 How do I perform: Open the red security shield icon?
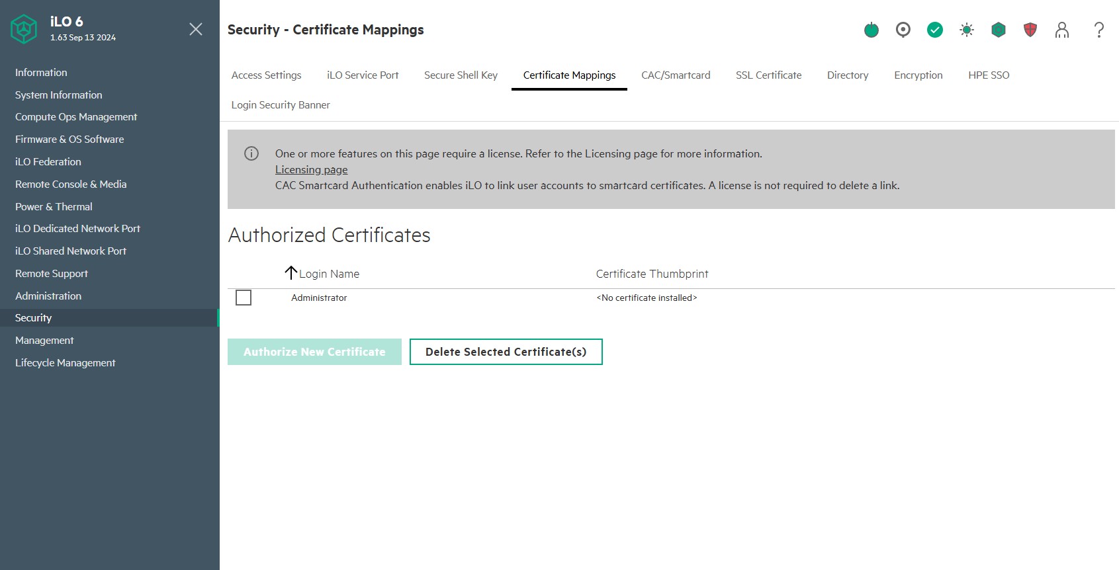coord(1030,30)
